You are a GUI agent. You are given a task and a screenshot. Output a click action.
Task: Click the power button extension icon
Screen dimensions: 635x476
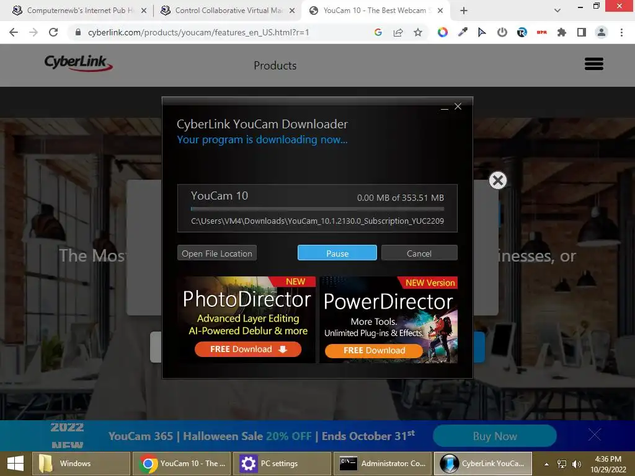502,32
